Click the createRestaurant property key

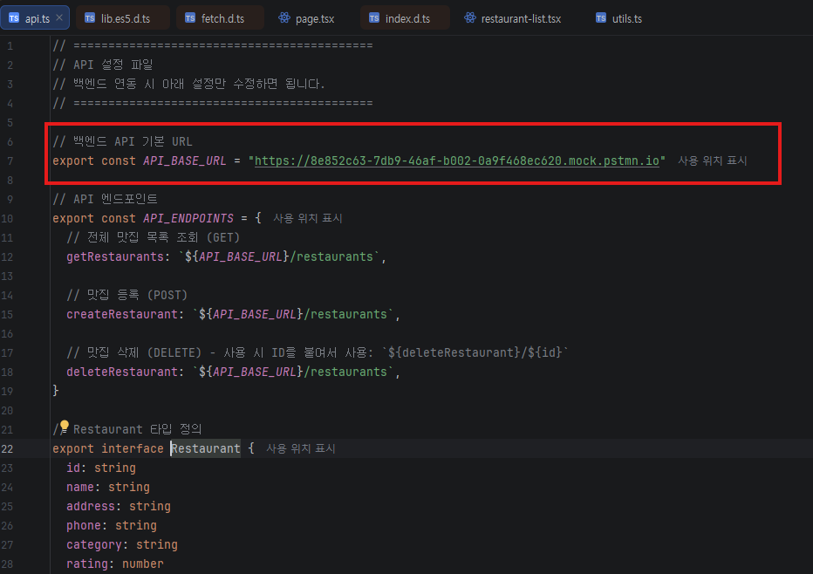pyautogui.click(x=122, y=314)
